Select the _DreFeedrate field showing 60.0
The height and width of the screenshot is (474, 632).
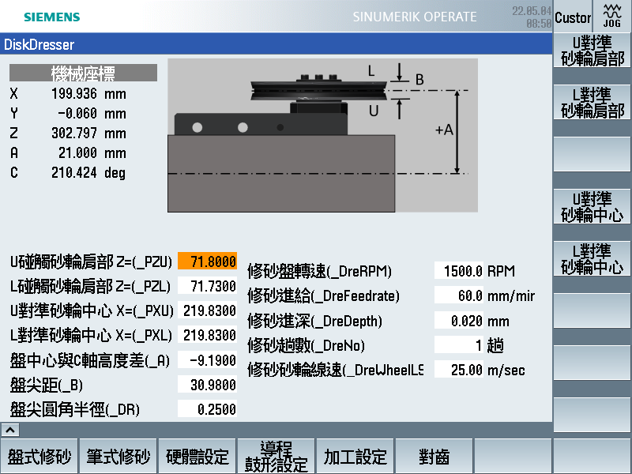pyautogui.click(x=459, y=295)
